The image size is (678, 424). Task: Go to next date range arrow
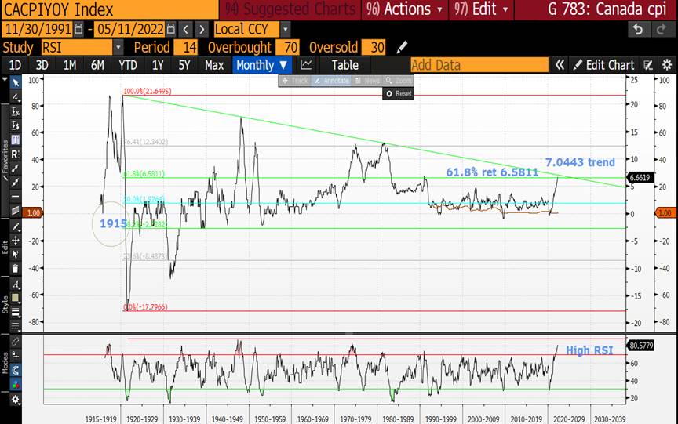tap(201, 29)
